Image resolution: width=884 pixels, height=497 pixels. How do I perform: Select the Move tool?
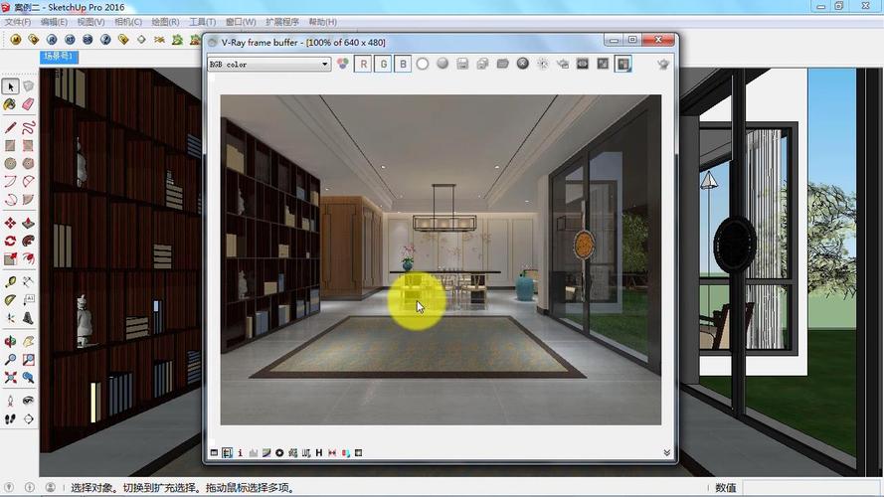click(x=10, y=223)
